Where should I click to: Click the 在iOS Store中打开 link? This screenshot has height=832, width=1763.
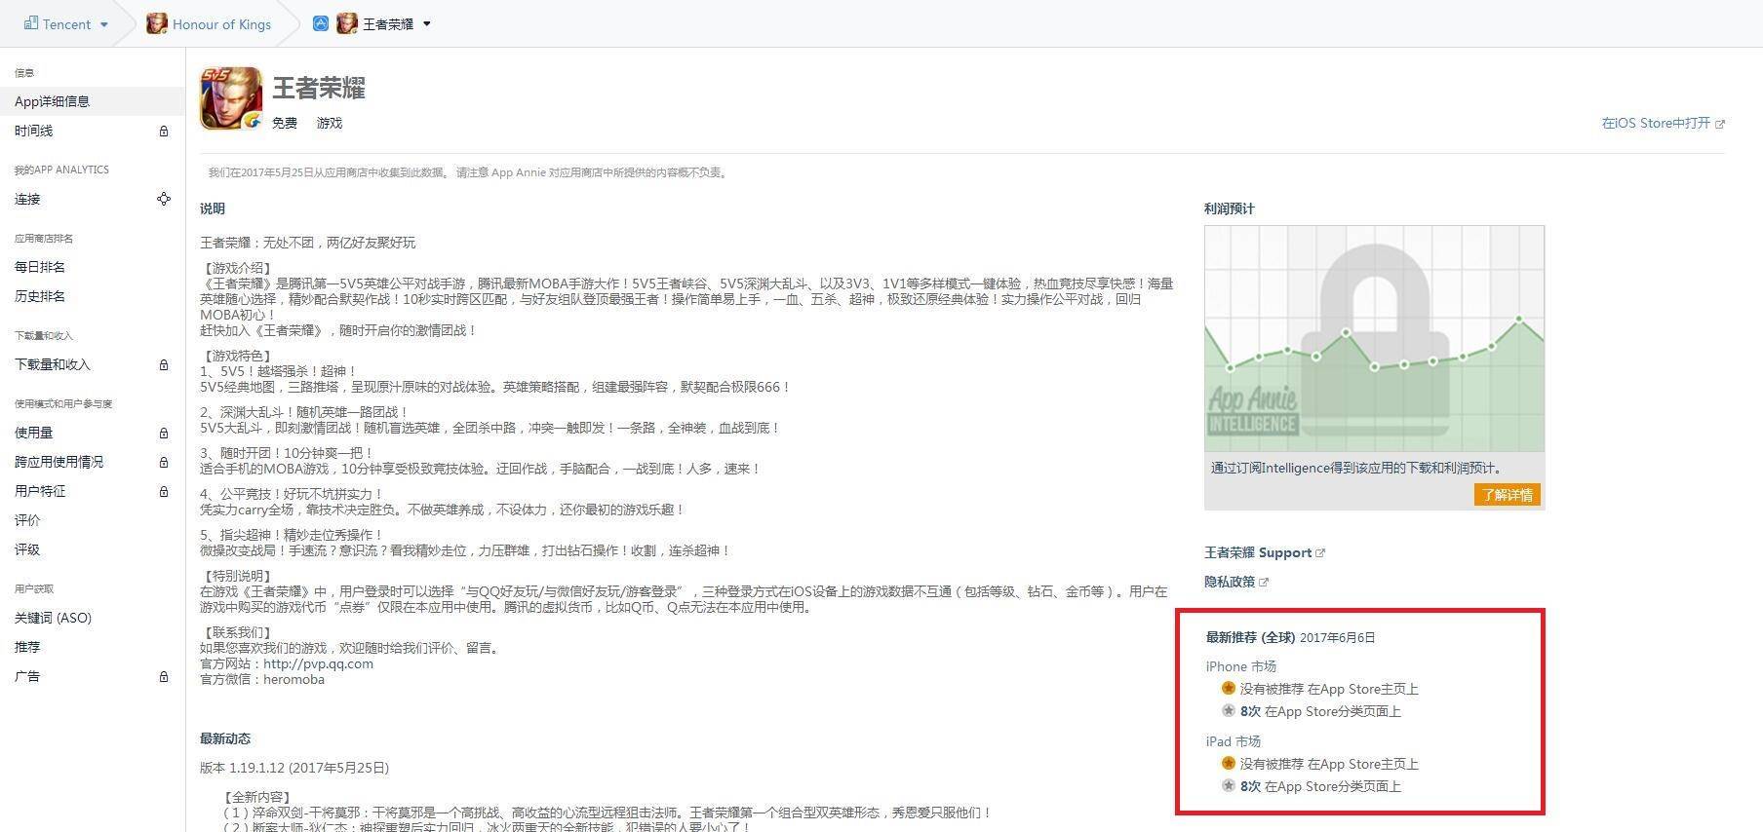tap(1656, 123)
